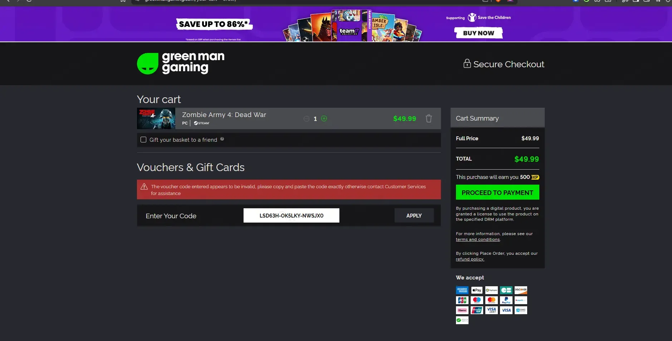Click the Discover payment icon
Image resolution: width=672 pixels, height=341 pixels.
[x=521, y=290]
